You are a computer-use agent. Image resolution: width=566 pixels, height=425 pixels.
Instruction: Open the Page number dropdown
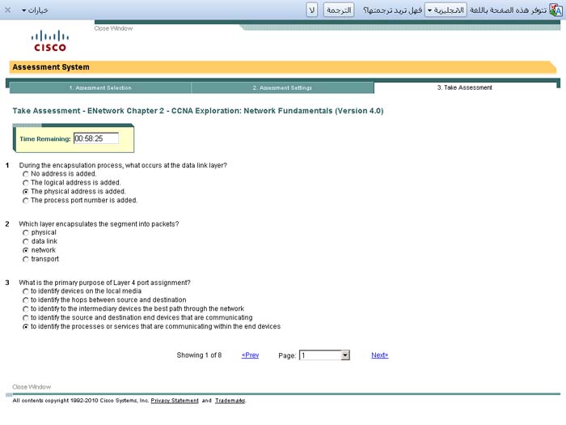(x=324, y=355)
